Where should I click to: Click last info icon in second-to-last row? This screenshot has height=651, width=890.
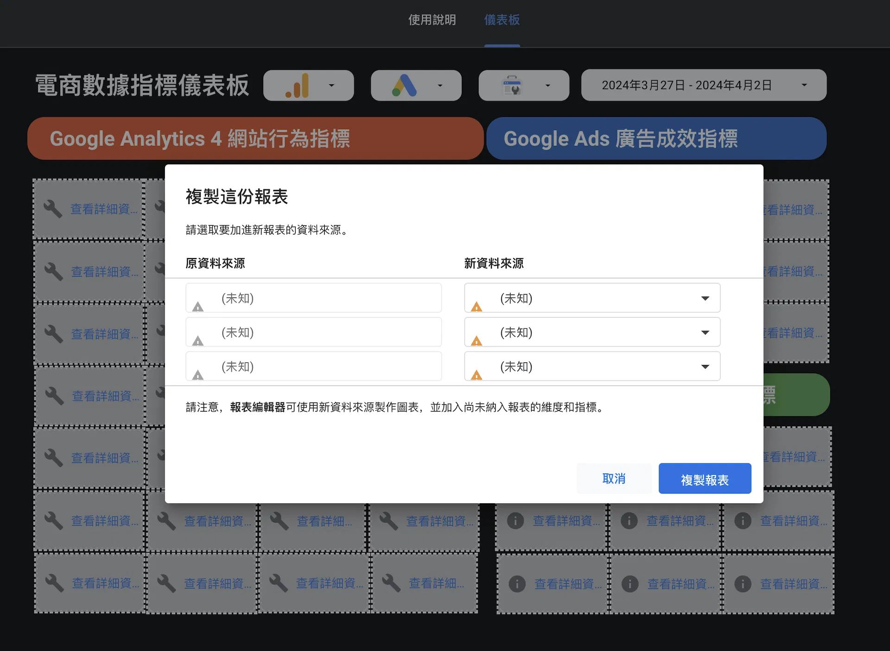point(743,521)
